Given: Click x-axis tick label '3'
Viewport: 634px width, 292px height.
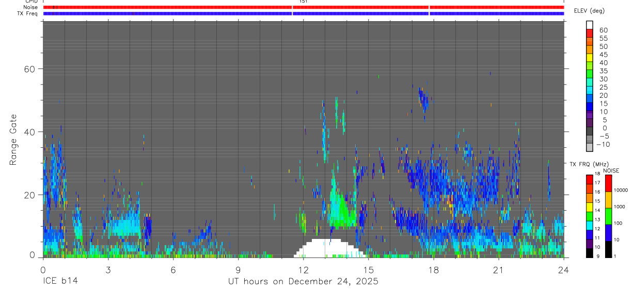Looking at the screenshot, I should [x=108, y=269].
